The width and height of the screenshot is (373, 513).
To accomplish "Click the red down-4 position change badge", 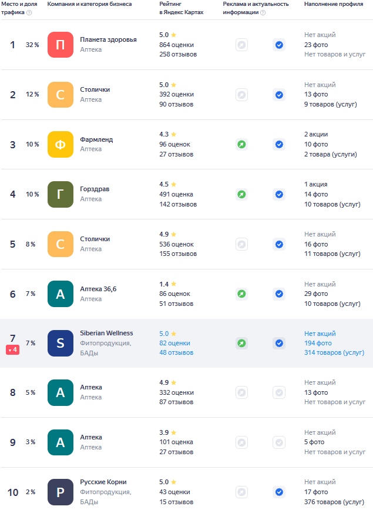I will [12, 349].
